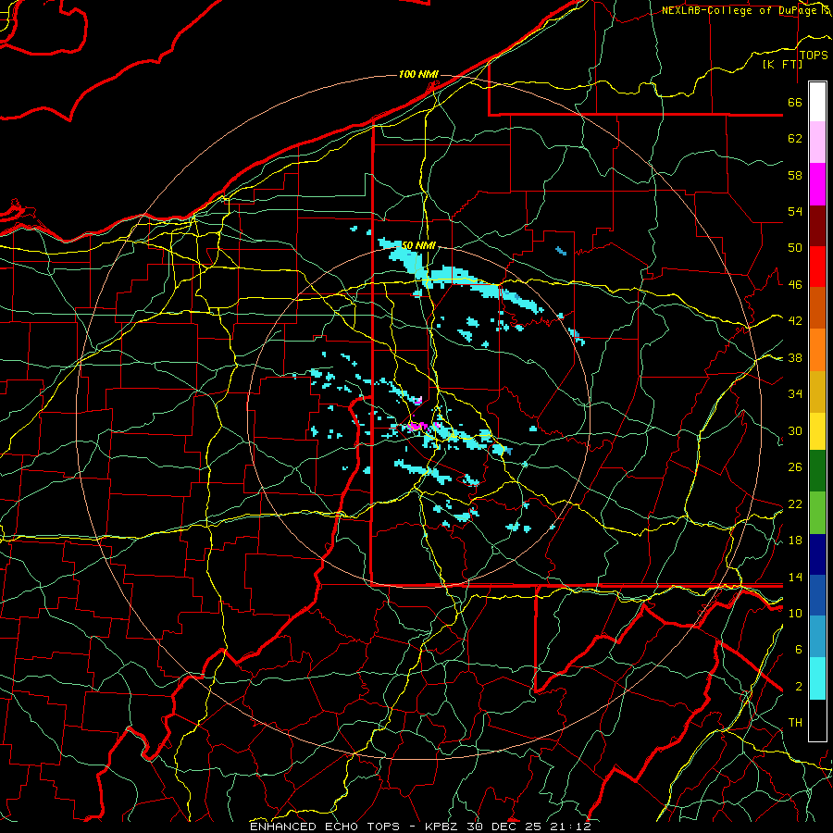Click the 62 legend value label
The height and width of the screenshot is (833, 833).
coord(795,138)
